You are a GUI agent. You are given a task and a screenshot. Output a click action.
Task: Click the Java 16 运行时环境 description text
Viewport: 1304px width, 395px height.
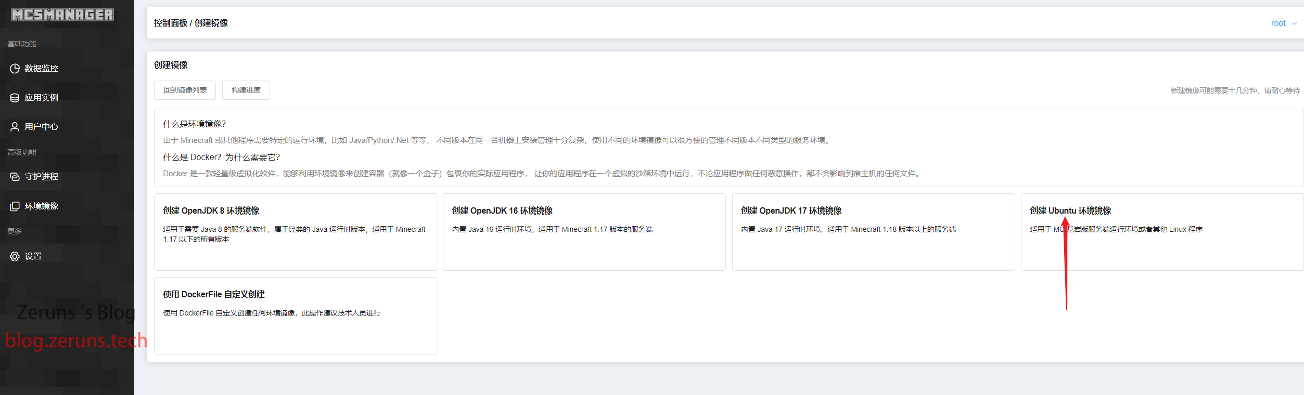552,229
